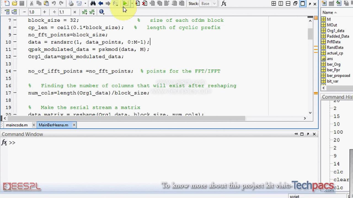Image resolution: width=353 pixels, height=198 pixels.
Task: Click the fx icon in Command Window
Action: 4,142
